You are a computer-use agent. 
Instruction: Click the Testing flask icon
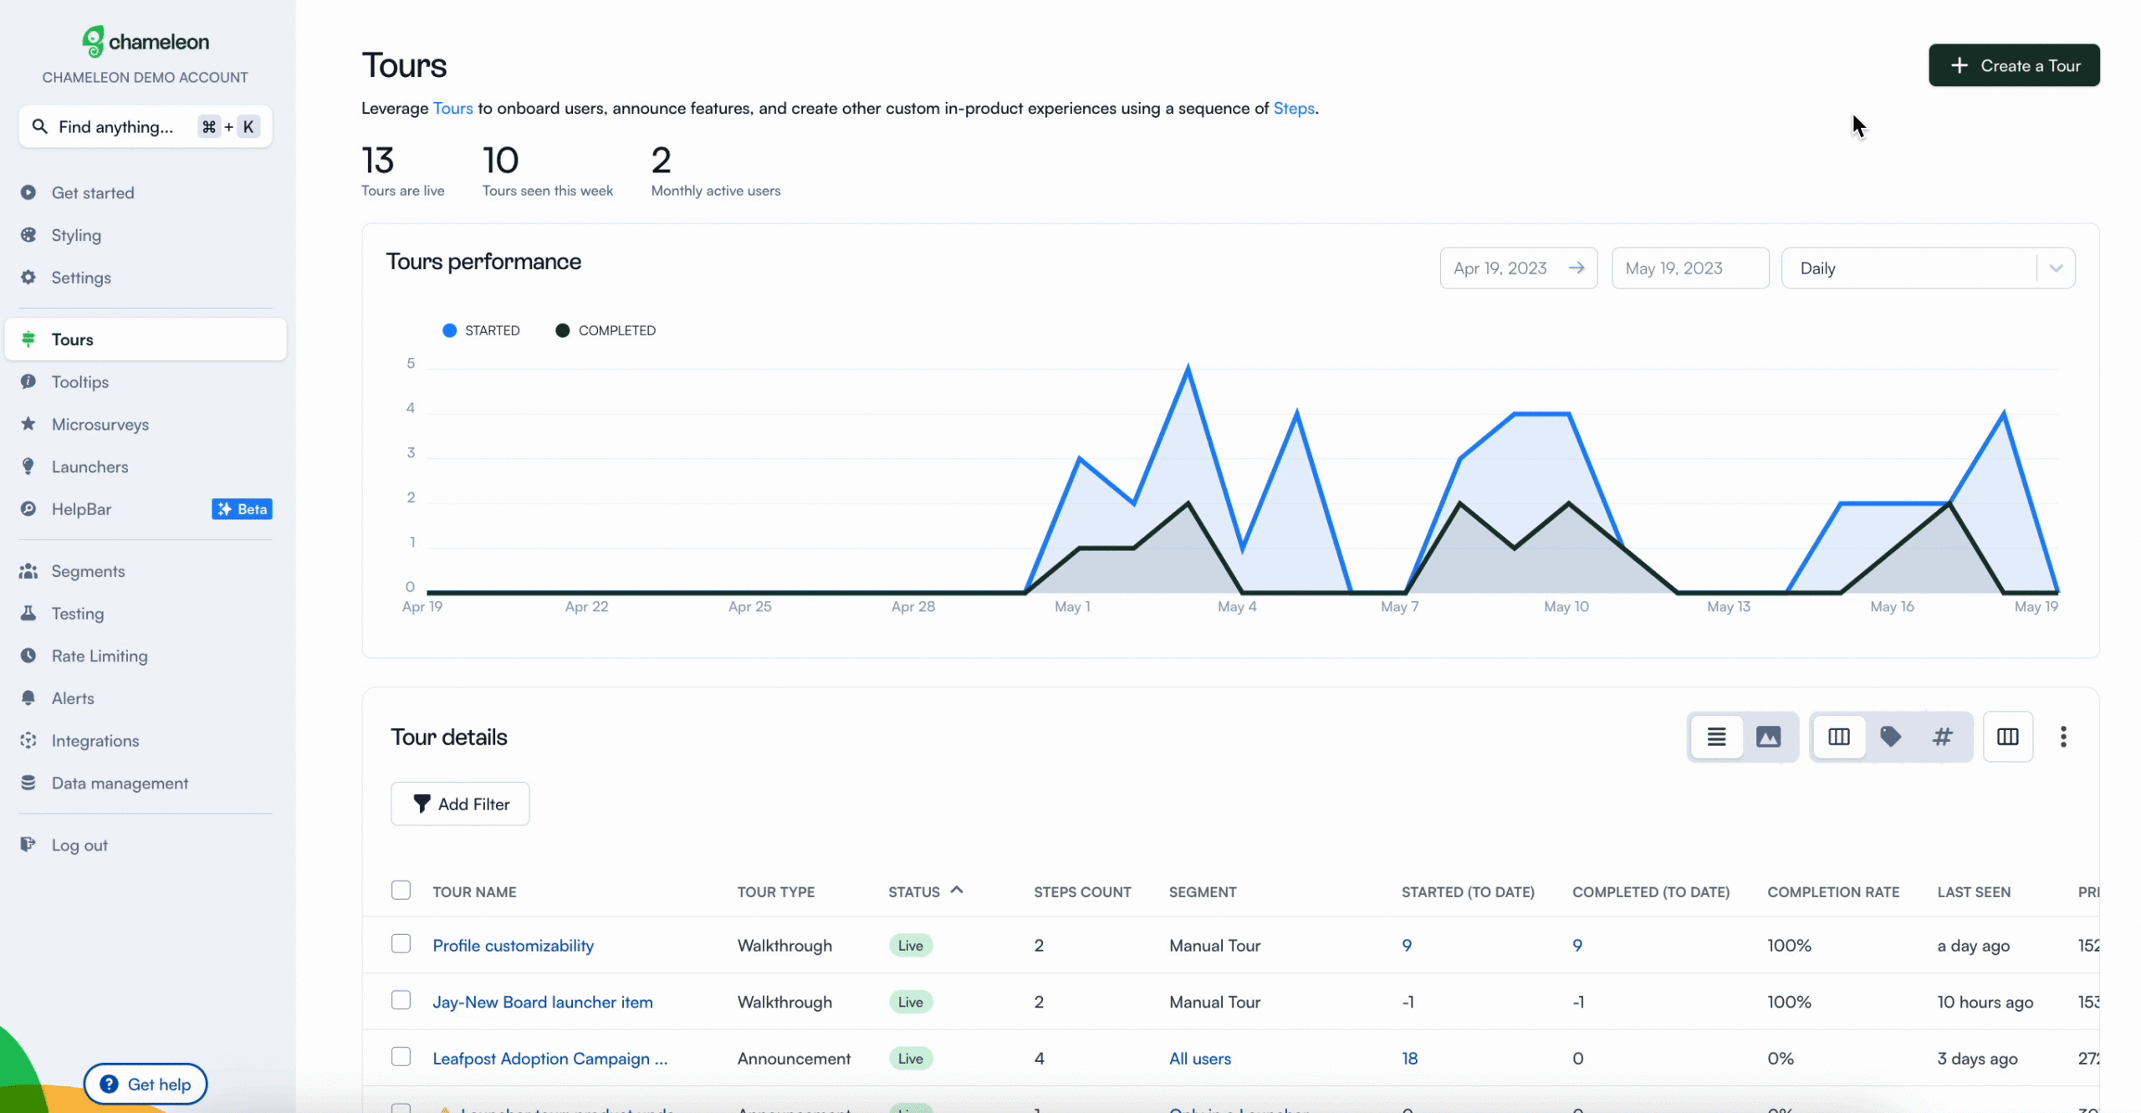[28, 613]
